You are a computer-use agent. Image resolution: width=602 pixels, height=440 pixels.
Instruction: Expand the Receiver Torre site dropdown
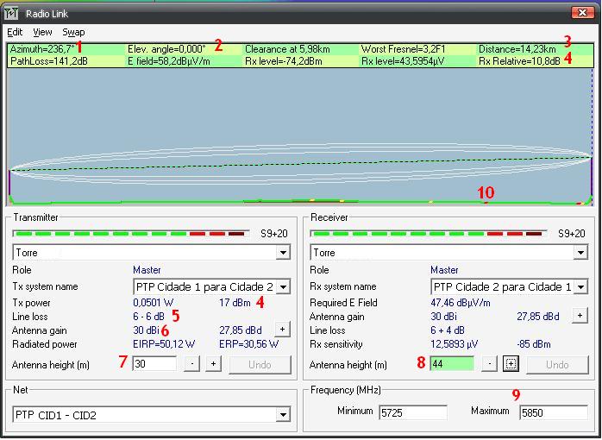pos(580,253)
